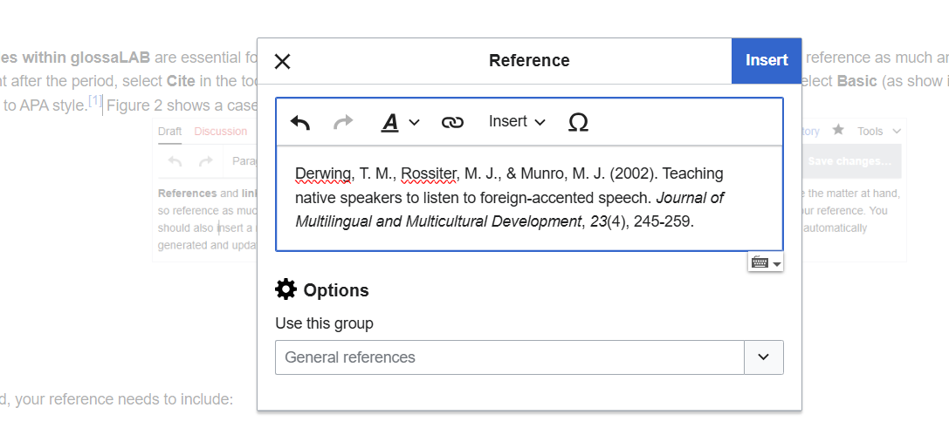Click the redo arrow in reference toolbar
949x435 pixels.
(344, 122)
